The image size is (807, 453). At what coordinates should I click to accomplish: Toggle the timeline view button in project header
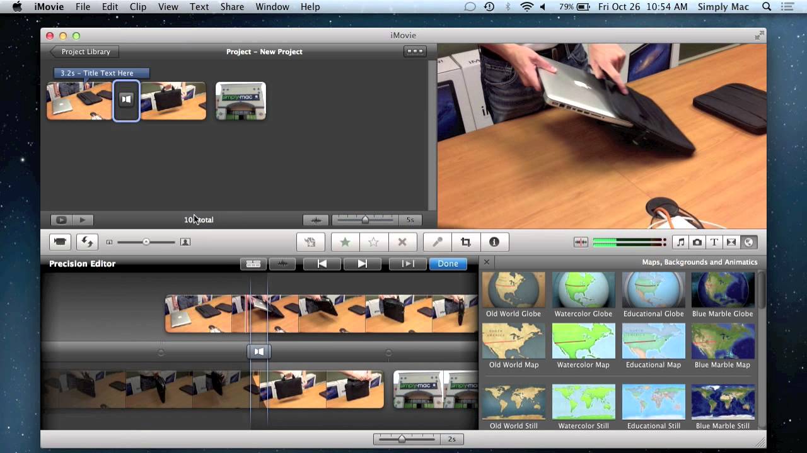(x=414, y=52)
